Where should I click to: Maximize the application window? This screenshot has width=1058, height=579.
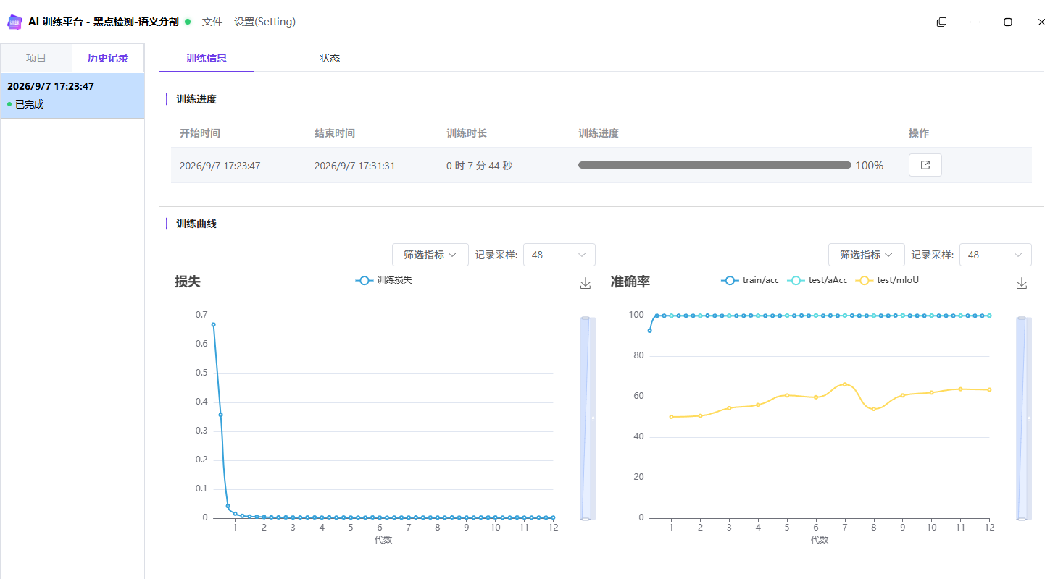pos(1007,22)
